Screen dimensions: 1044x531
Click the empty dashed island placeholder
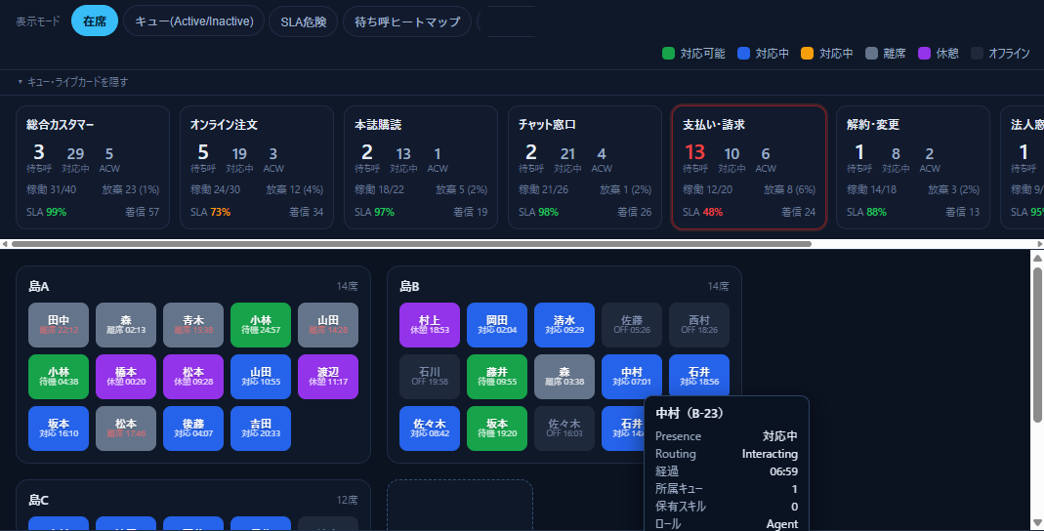pos(460,506)
